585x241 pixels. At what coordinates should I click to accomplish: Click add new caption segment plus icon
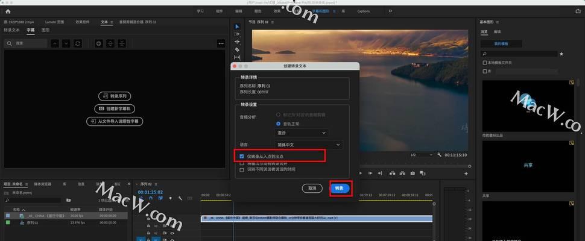[98, 43]
